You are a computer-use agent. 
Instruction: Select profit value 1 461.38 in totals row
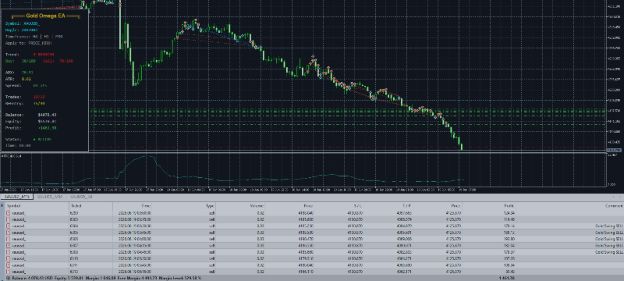click(x=508, y=278)
